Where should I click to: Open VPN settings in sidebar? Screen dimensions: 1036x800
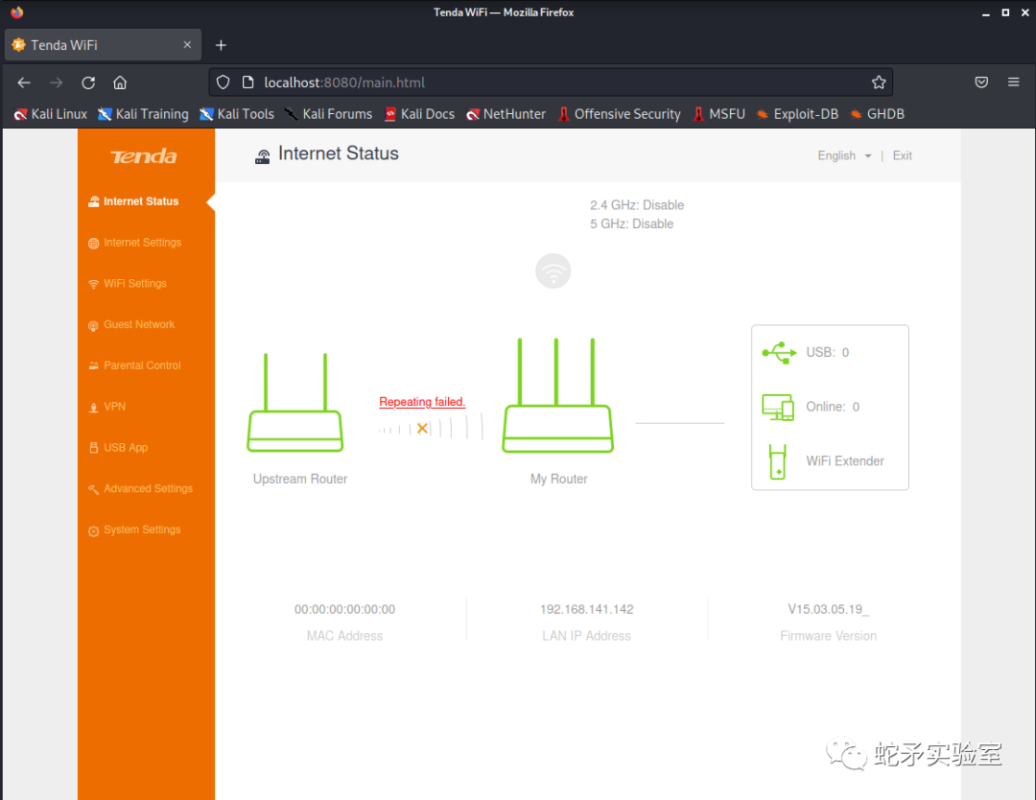pos(107,407)
